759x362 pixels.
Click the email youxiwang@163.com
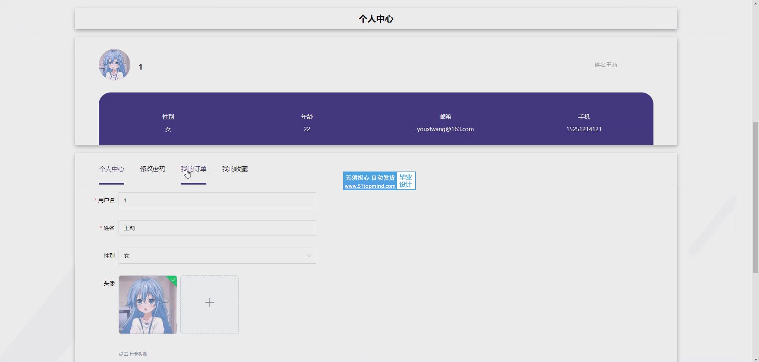[x=445, y=129]
